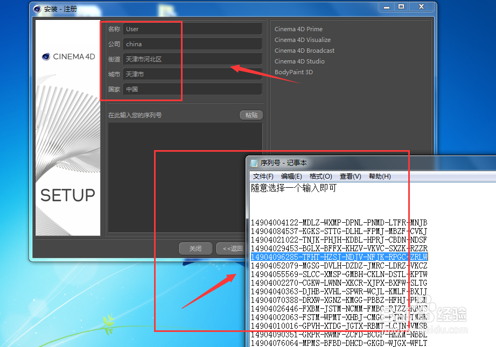
Task: Select Cinema 4D Visualize in product list
Action: pos(303,40)
